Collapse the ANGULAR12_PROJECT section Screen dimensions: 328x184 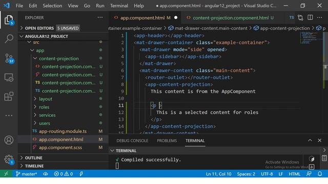pyautogui.click(x=47, y=36)
